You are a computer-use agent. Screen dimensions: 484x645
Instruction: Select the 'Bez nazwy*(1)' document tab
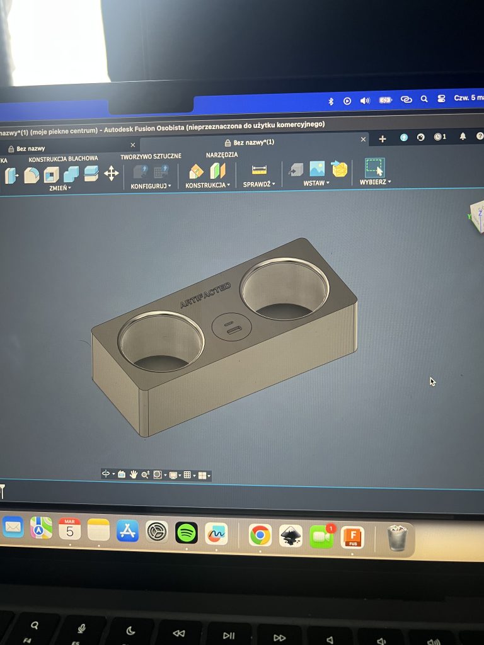[x=254, y=142]
